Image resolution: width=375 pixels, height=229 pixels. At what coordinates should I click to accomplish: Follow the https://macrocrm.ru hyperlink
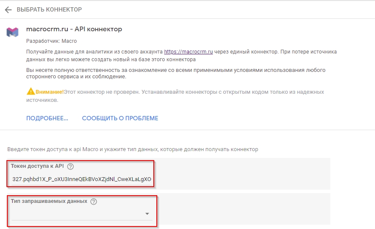189,52
